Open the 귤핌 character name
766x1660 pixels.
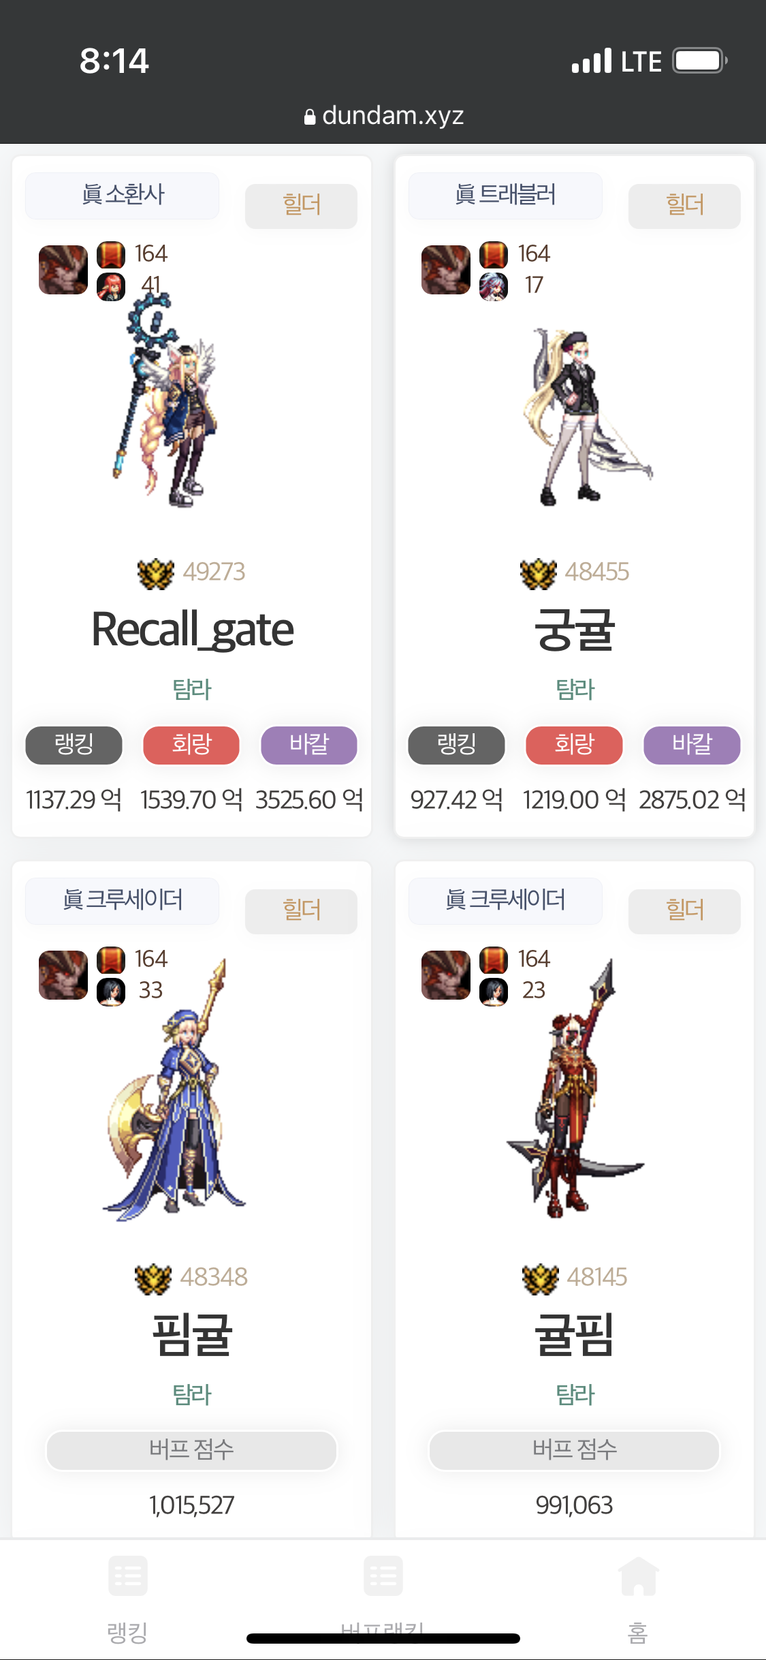pos(575,1335)
